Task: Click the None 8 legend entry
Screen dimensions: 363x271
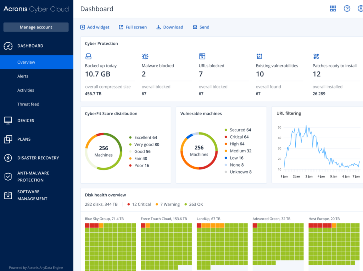Action: point(234,165)
